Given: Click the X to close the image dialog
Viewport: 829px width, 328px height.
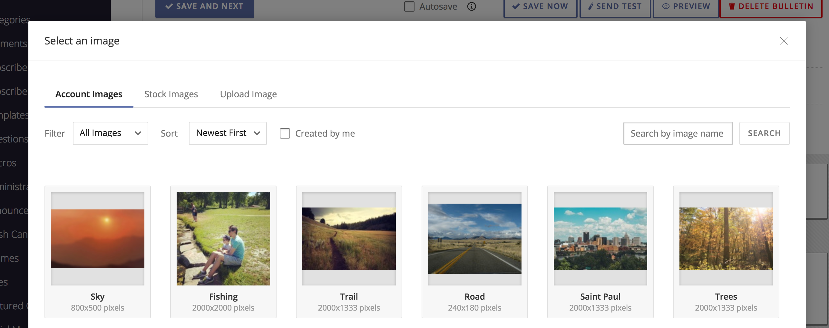Looking at the screenshot, I should [x=784, y=41].
